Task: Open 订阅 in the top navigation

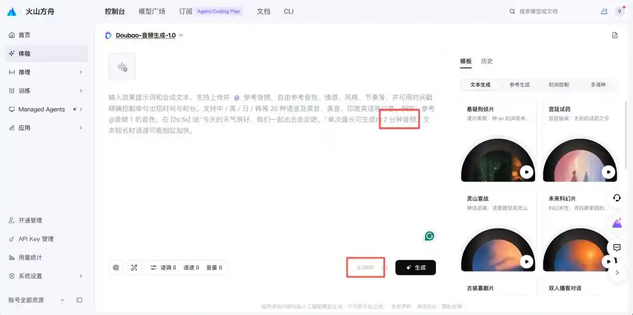Action: tap(186, 12)
